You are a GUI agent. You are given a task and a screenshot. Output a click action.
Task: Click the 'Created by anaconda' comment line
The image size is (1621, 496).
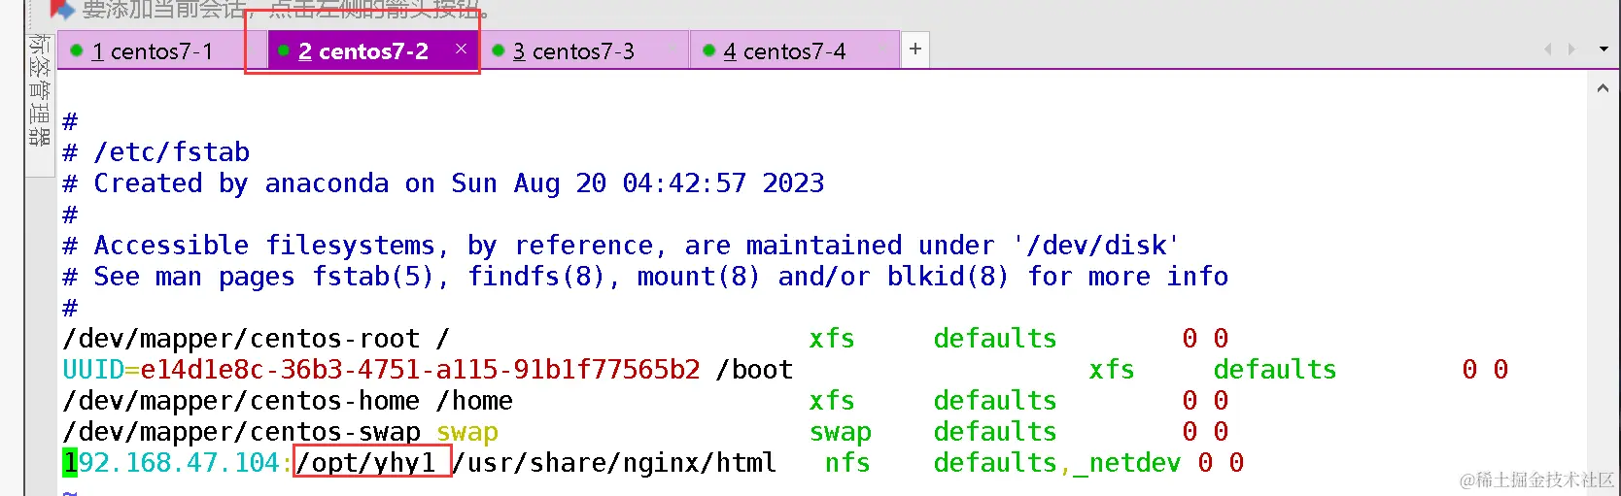click(x=443, y=183)
